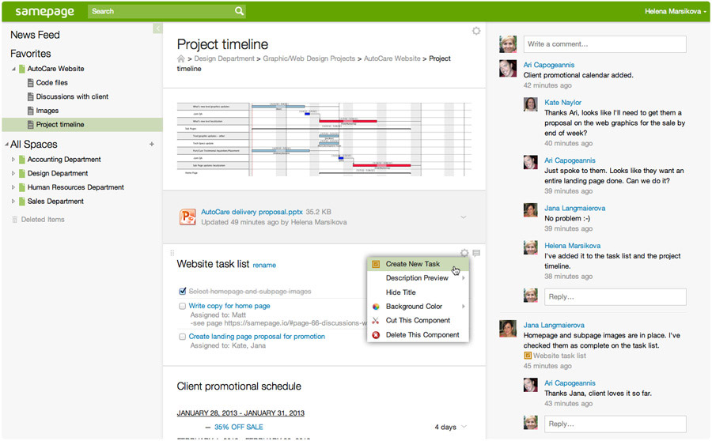Expand the Accounting Department space
Viewport: 712px width, 441px height.
tap(13, 160)
